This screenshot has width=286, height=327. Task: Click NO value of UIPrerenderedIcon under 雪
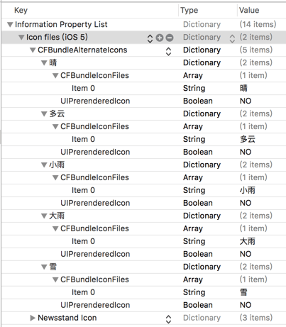246,305
